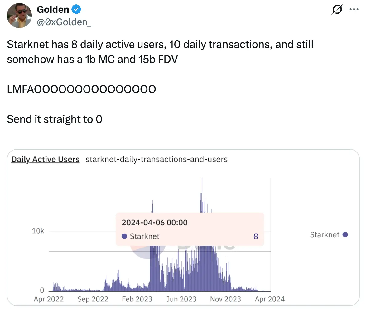Viewport: 366px width, 318px height.
Task: Open the tweet's more options ellipsis
Action: click(354, 9)
